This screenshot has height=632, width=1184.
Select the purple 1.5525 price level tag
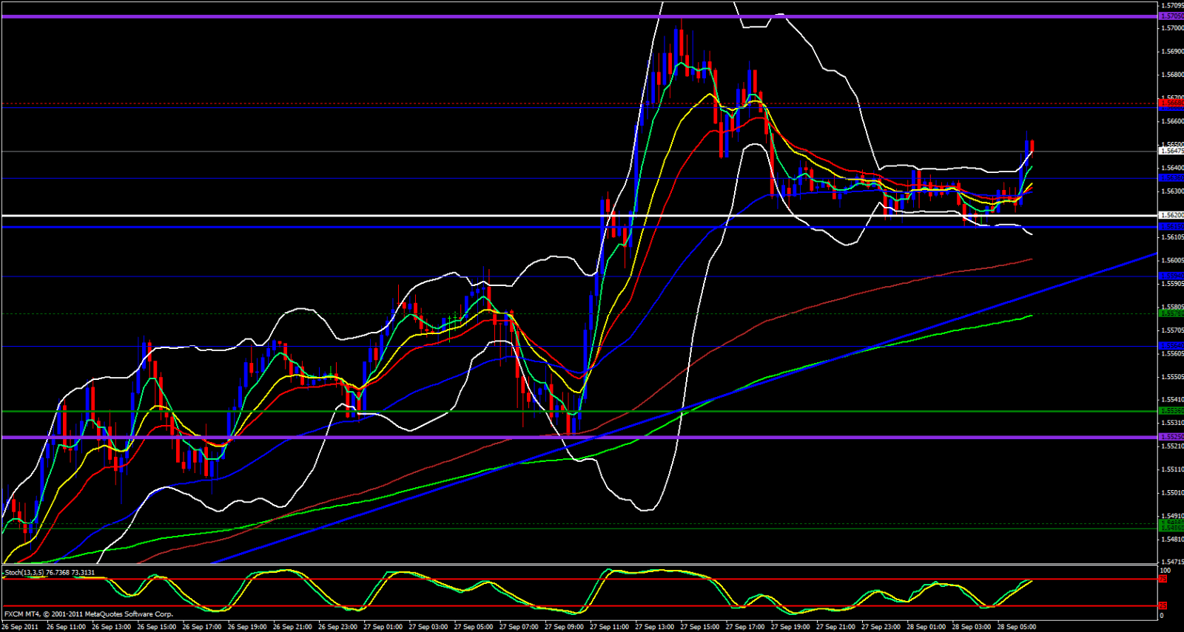(x=1170, y=437)
